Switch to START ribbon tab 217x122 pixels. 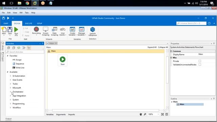click(6, 23)
